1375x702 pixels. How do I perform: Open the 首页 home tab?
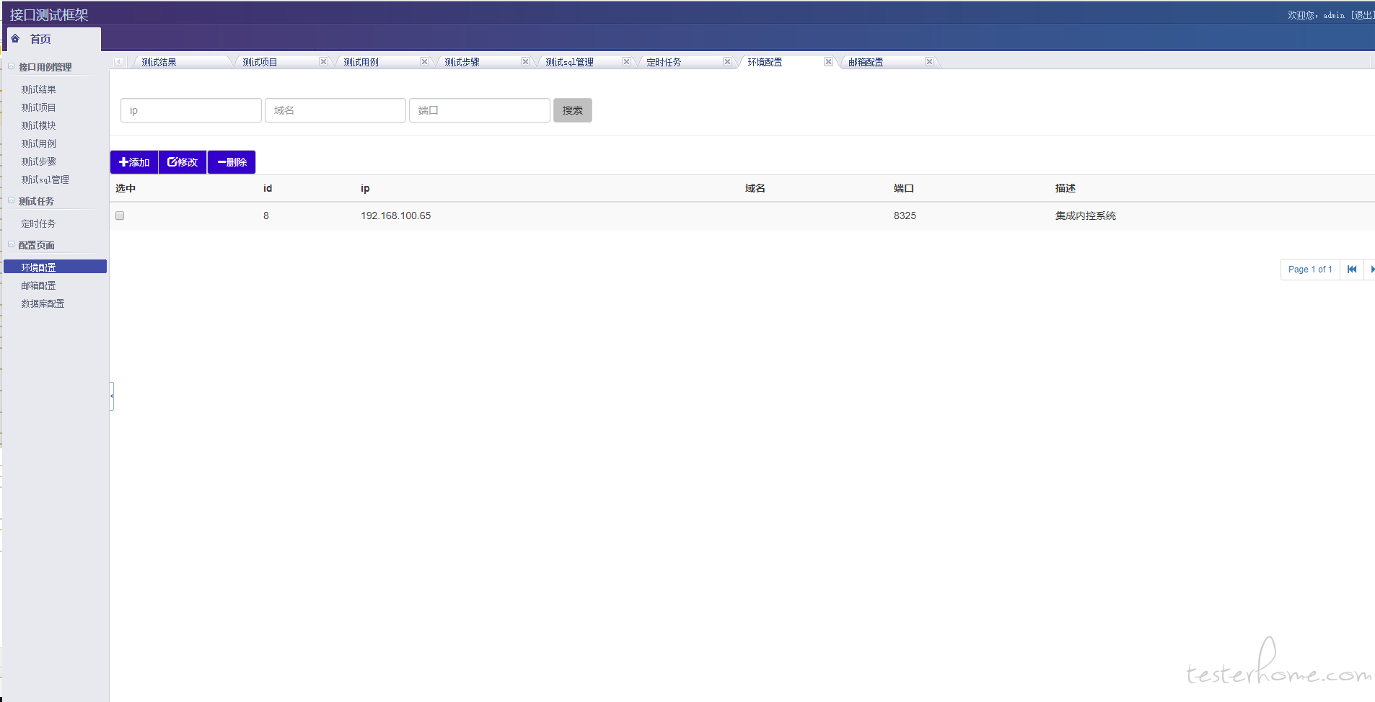(54, 39)
